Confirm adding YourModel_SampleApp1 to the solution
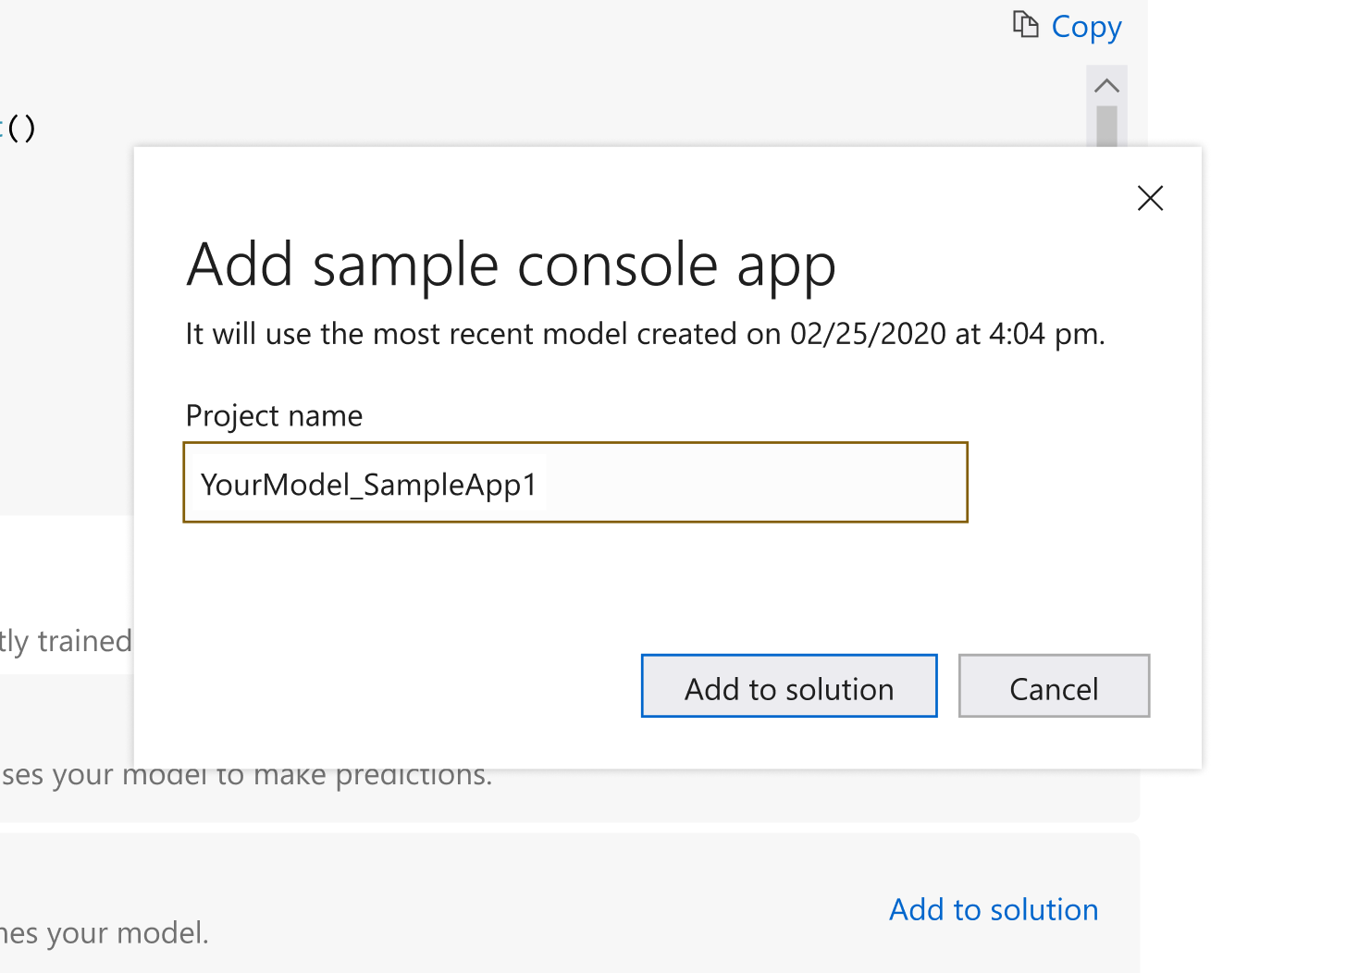Screen dimensions: 1371x973 tap(788, 686)
